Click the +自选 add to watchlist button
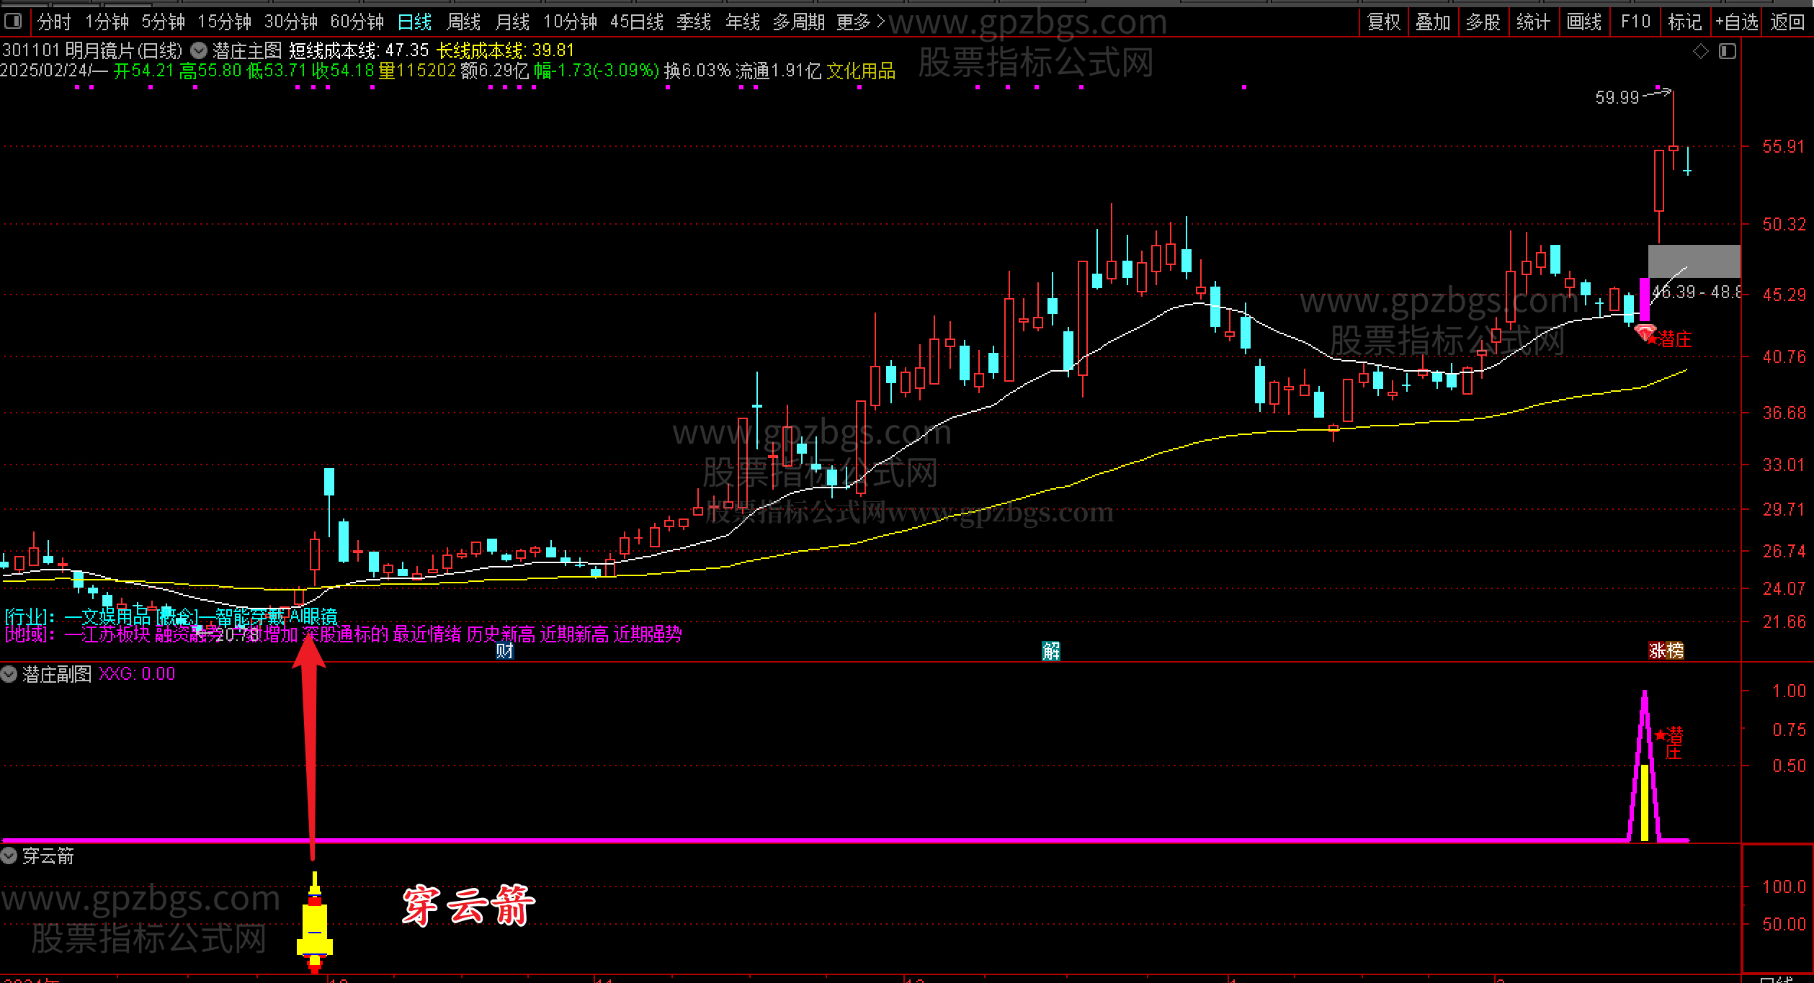The image size is (1814, 983). (x=1737, y=22)
